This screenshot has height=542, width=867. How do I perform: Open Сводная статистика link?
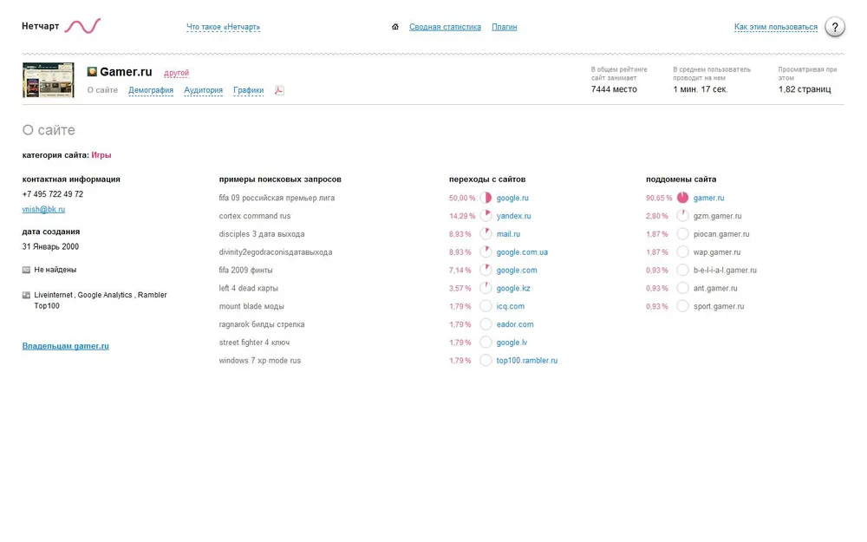point(445,27)
